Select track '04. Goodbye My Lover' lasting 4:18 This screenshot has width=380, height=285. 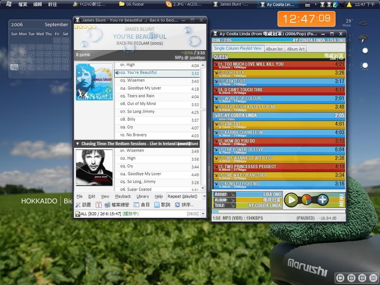coord(157,88)
